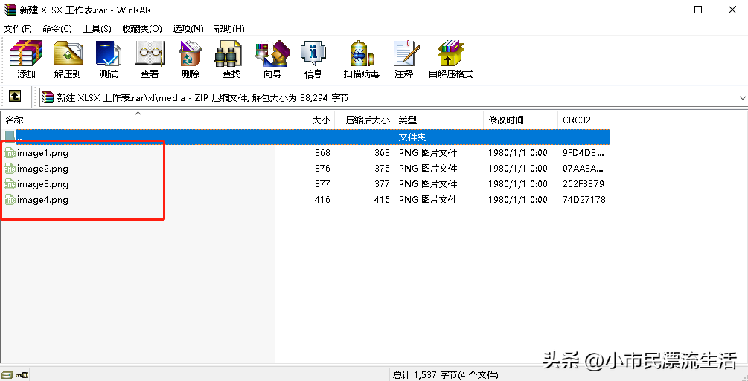The height and width of the screenshot is (381, 748).
Task: Launch the Wizard (向导) icon
Action: [x=272, y=59]
